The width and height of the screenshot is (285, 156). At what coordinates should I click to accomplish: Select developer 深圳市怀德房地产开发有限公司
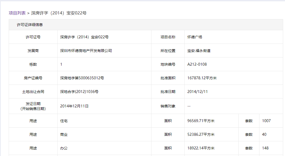(x=86, y=51)
